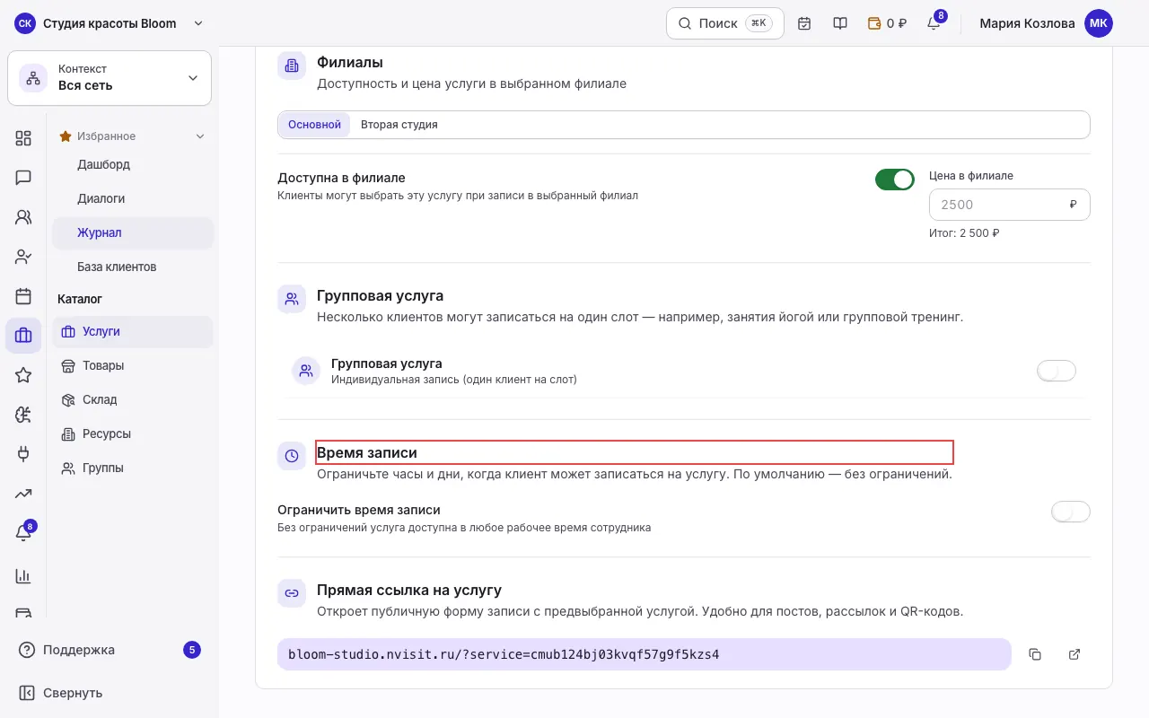Collapse the 'Избранное' section
The height and width of the screenshot is (718, 1149).
pos(132,136)
